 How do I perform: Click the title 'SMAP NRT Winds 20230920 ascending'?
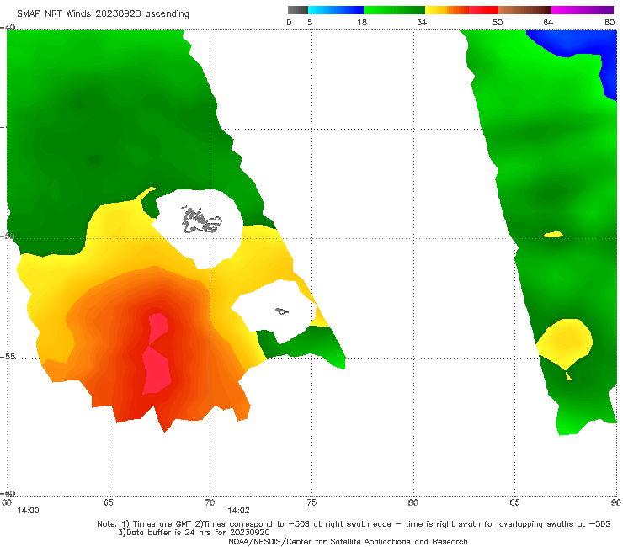103,13
